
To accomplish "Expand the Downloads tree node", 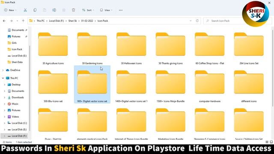I will point(5,98).
